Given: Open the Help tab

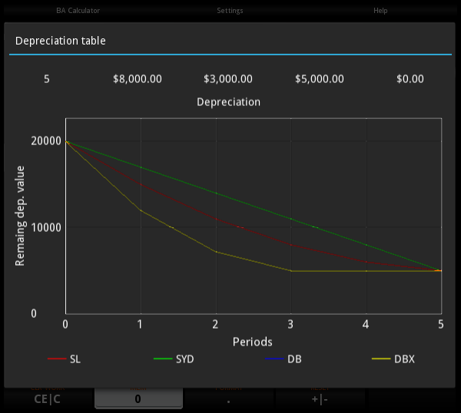Looking at the screenshot, I should pos(380,11).
